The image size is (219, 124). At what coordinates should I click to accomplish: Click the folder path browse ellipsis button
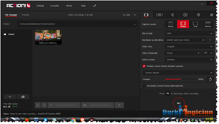(x=134, y=24)
